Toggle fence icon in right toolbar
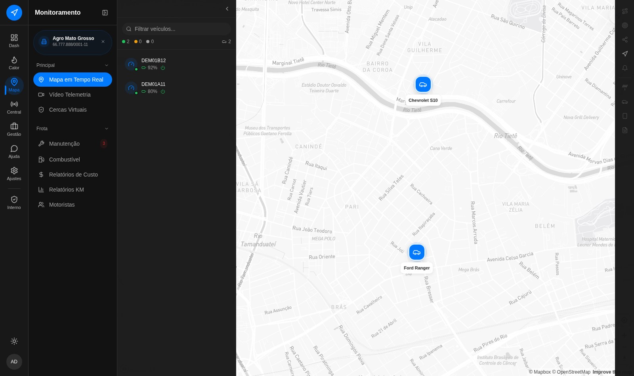 click(625, 87)
